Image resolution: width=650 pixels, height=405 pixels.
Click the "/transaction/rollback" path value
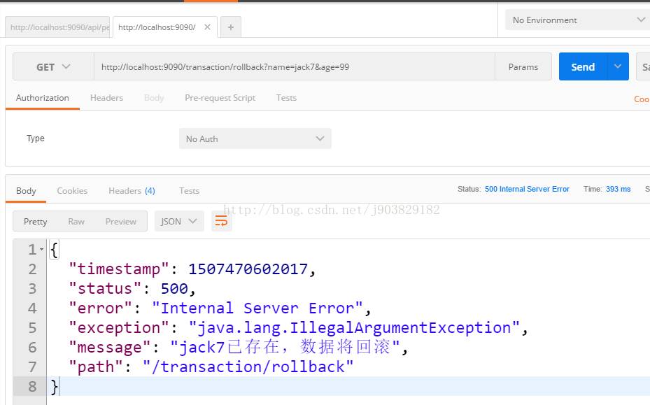pos(248,367)
